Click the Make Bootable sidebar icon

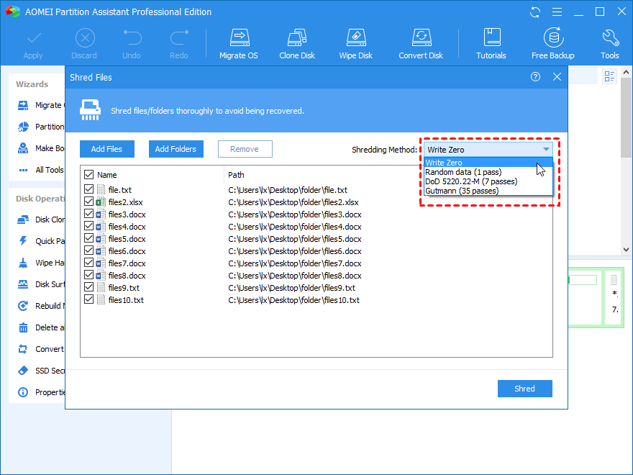pyautogui.click(x=23, y=148)
